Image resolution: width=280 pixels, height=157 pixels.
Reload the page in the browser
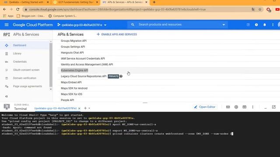pyautogui.click(x=17, y=9)
